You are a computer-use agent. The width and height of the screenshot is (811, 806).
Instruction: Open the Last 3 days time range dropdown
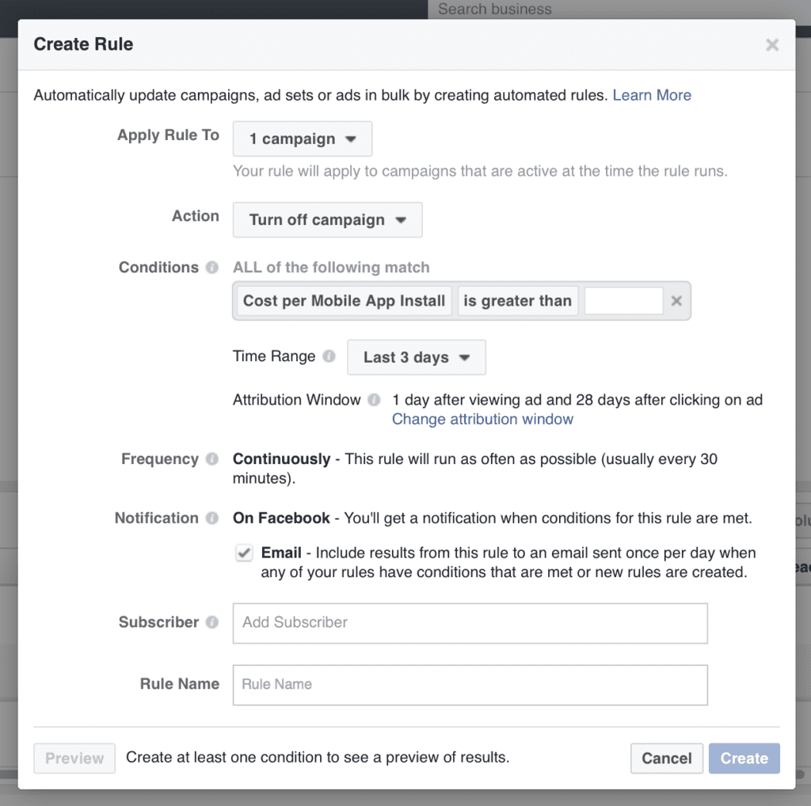[x=417, y=357]
